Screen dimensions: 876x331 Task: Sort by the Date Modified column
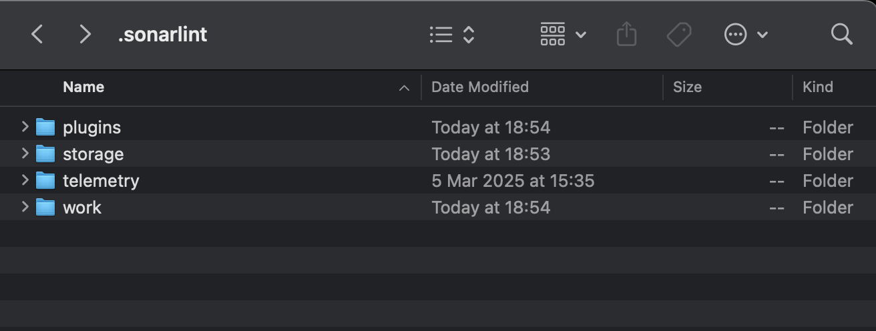[x=480, y=87]
